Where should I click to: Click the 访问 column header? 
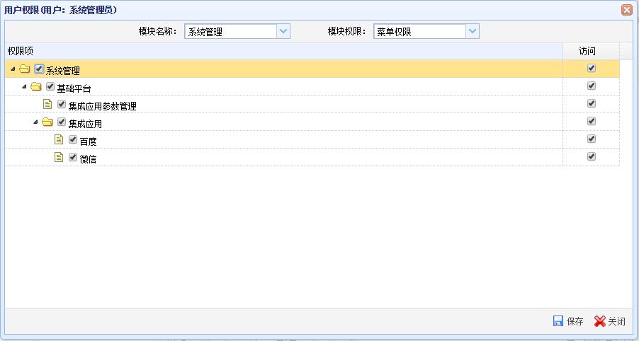pos(592,51)
